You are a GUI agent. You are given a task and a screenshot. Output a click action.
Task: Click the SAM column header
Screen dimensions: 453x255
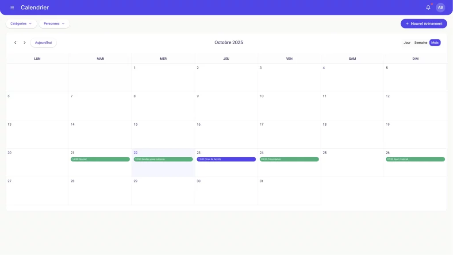pos(352,59)
